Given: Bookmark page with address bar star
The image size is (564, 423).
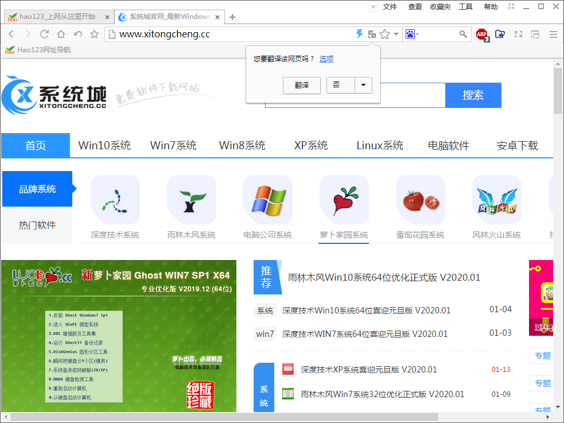Looking at the screenshot, I should [384, 34].
